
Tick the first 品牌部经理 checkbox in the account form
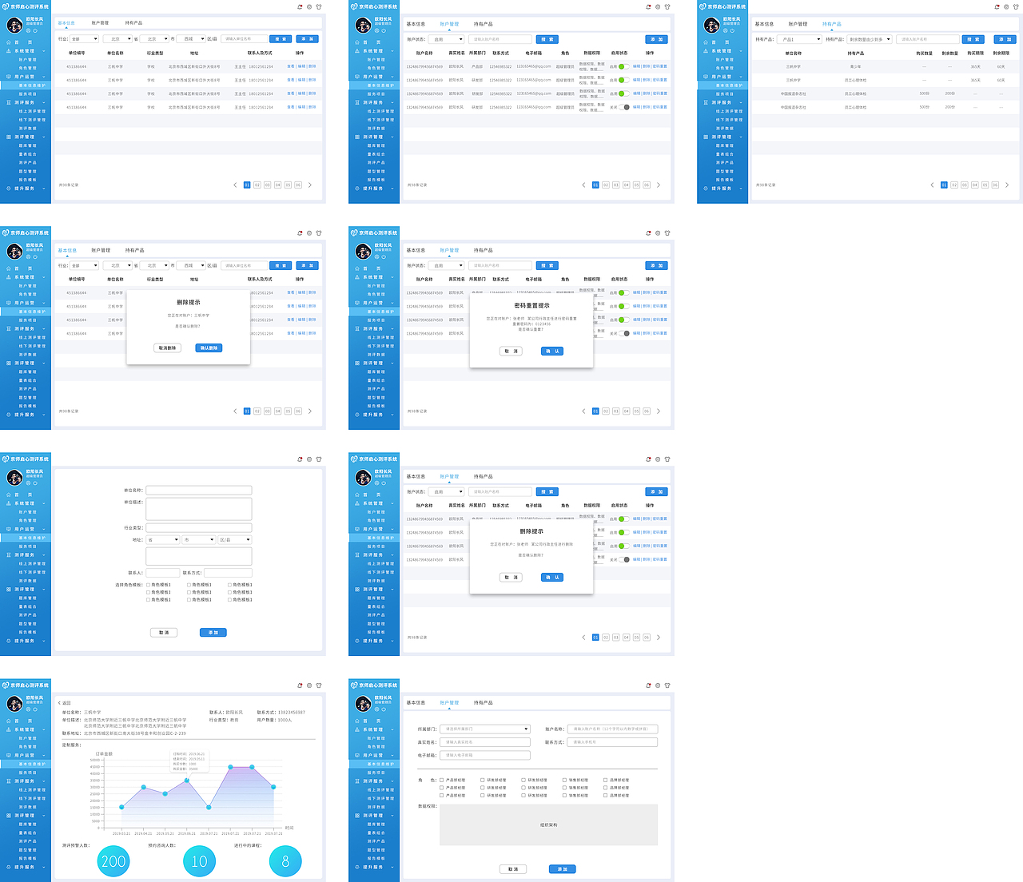[606, 780]
